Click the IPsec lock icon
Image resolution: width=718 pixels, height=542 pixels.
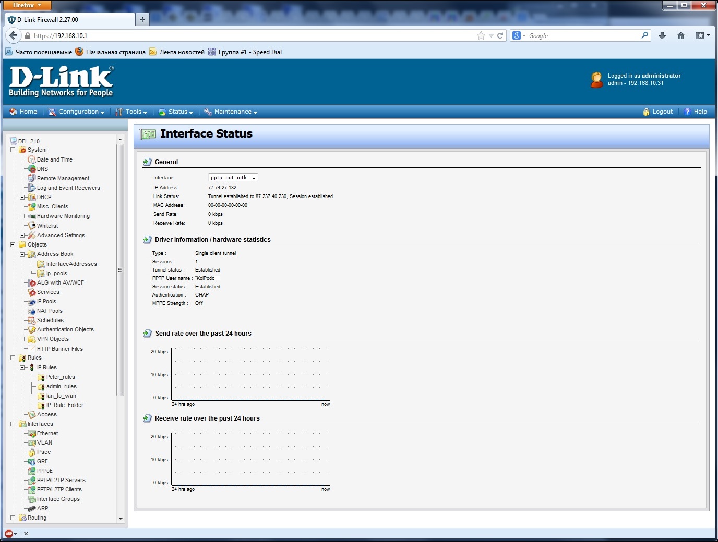point(32,452)
